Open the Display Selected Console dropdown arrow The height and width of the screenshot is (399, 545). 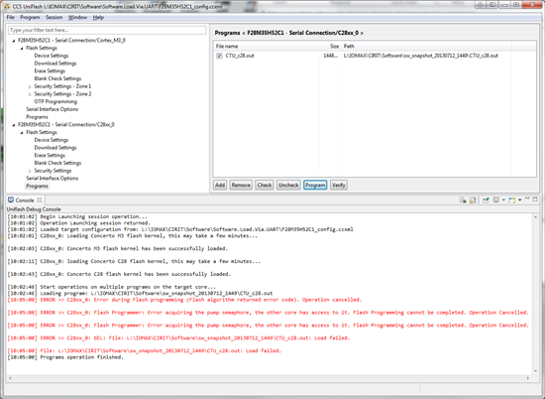503,199
